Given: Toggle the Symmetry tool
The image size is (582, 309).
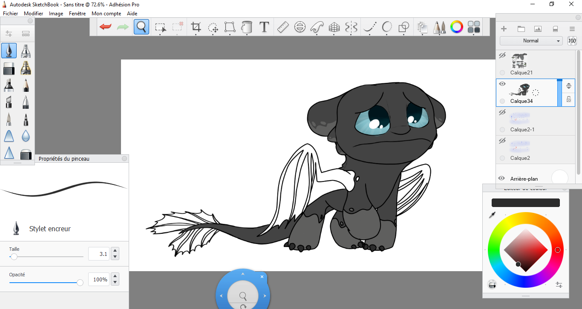Looking at the screenshot, I should (351, 27).
